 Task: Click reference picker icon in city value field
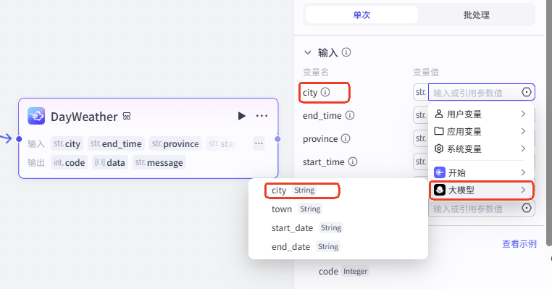coord(527,92)
